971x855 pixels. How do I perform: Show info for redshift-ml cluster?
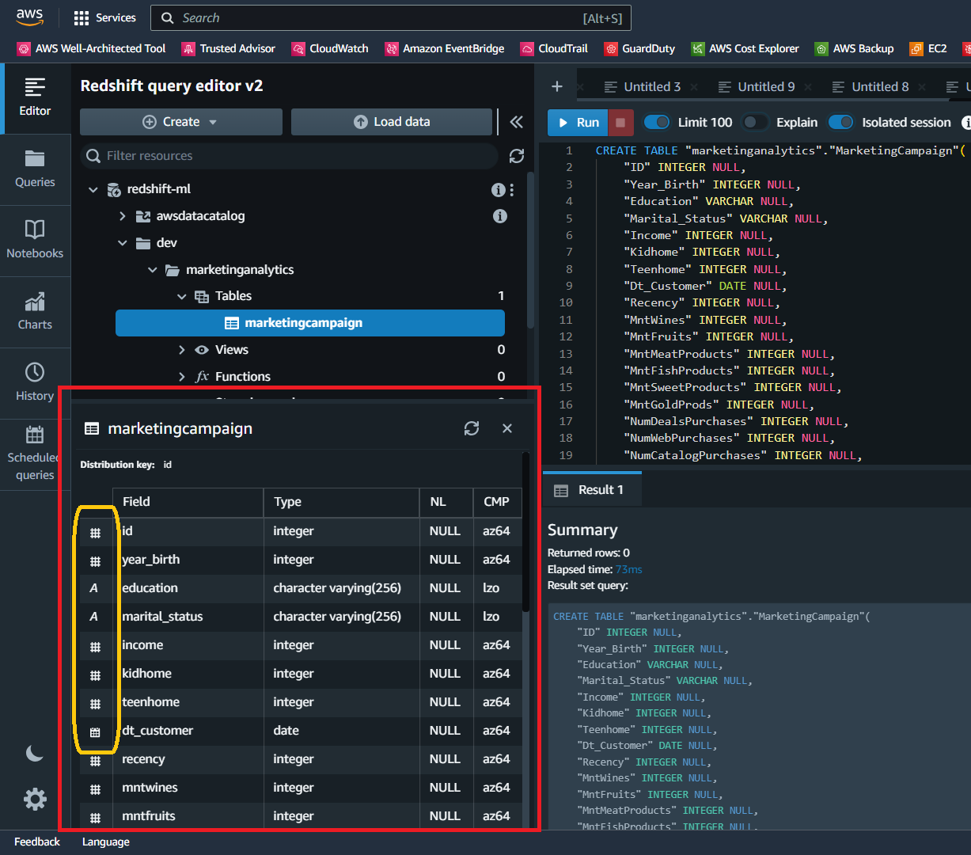point(498,189)
